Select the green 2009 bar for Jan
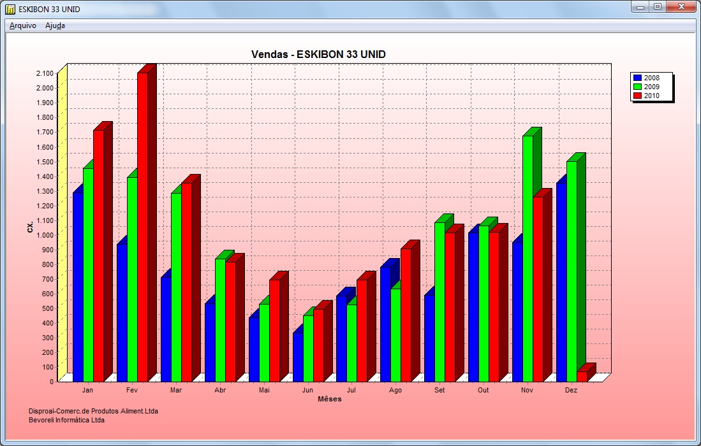This screenshot has height=446, width=701. [89, 275]
